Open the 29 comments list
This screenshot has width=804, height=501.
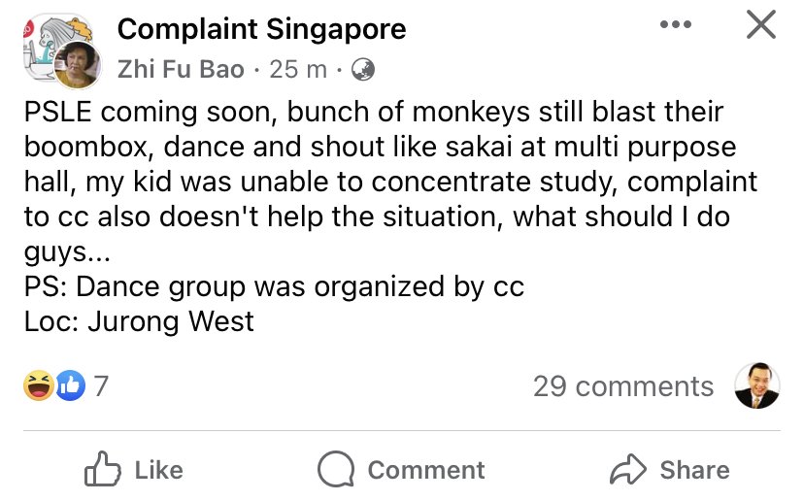pyautogui.click(x=622, y=386)
